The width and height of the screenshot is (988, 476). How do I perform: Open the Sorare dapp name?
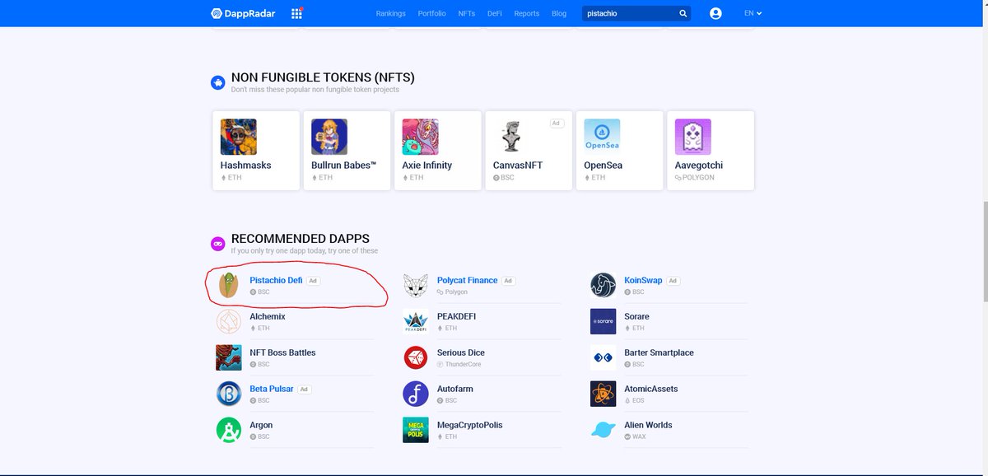point(636,316)
